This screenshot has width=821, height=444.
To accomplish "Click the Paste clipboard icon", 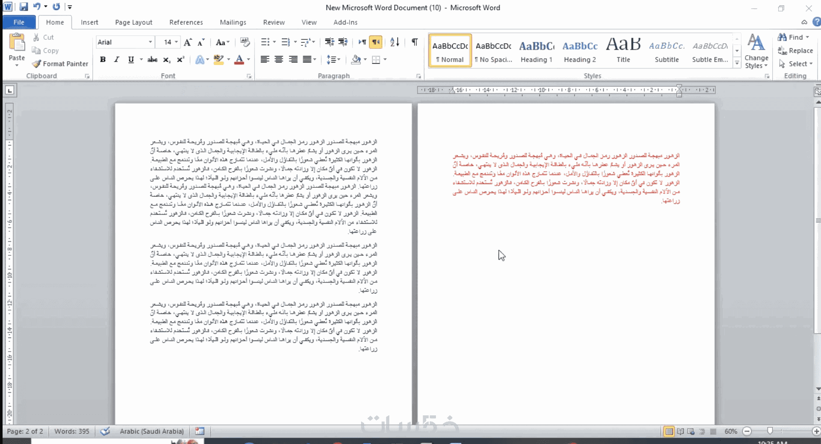I will pyautogui.click(x=17, y=43).
